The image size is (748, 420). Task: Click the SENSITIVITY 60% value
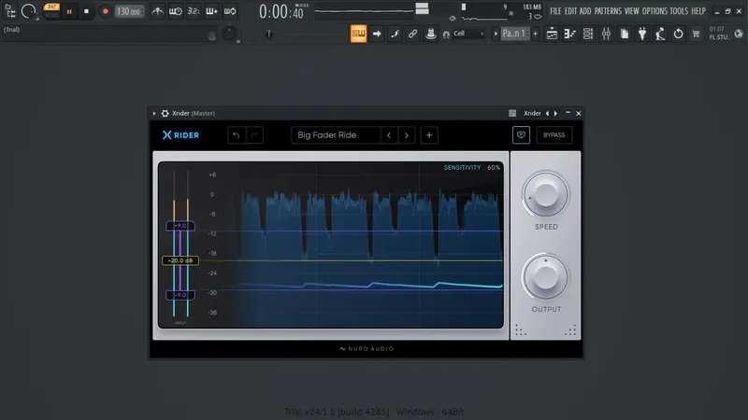click(x=494, y=168)
